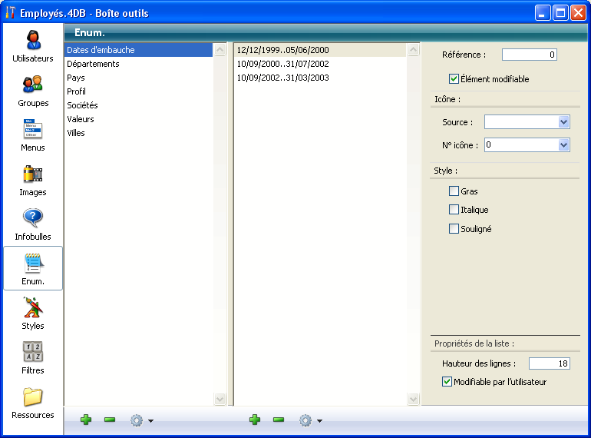Click green plus to add a list
This screenshot has height=438, width=591.
coord(86,420)
